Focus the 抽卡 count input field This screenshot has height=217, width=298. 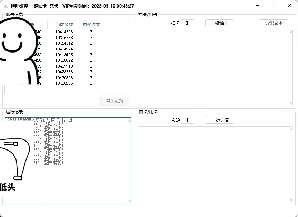point(187,23)
